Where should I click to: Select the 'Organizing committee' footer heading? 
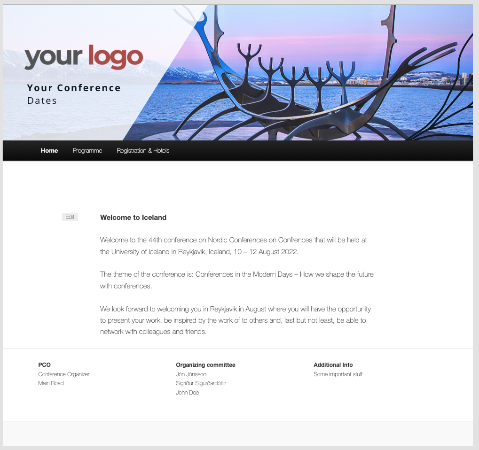pos(205,365)
